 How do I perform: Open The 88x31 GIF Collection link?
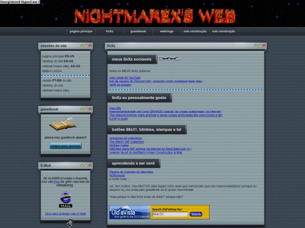click(127, 142)
